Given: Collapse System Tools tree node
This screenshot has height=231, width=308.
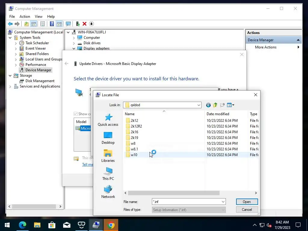Looking at the screenshot, I should pos(10,38).
